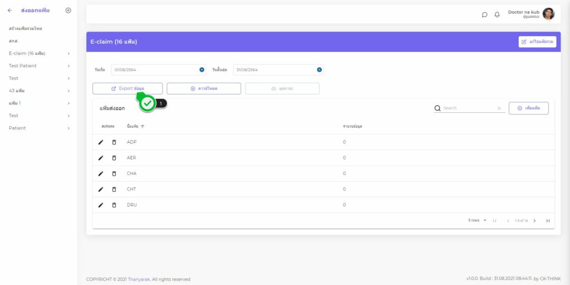The height and width of the screenshot is (285, 570).
Task: Open the rows per page dropdown
Action: 477,221
